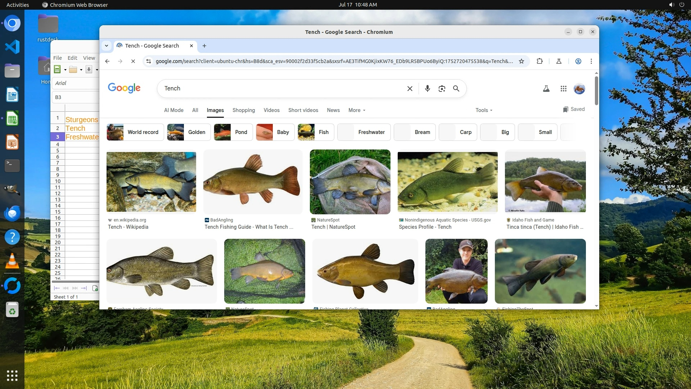The width and height of the screenshot is (691, 389).
Task: Click the voice search microphone icon
Action: (x=427, y=89)
